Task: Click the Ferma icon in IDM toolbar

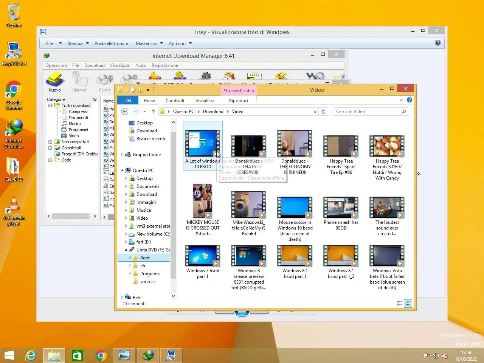Action: pyautogui.click(x=105, y=82)
